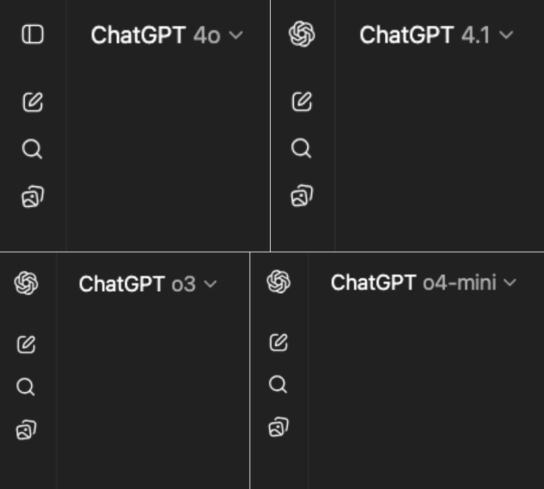This screenshot has height=489, width=544.
Task: Create a new chat in the o4-mini panel
Action: (x=279, y=343)
